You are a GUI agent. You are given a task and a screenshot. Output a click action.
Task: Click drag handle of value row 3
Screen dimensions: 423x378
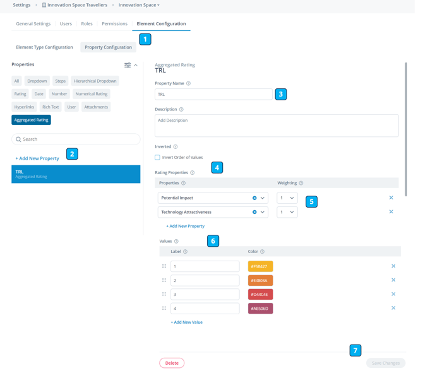click(164, 294)
